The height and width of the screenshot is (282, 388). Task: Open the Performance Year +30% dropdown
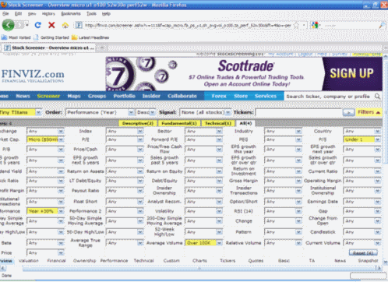[45, 211]
